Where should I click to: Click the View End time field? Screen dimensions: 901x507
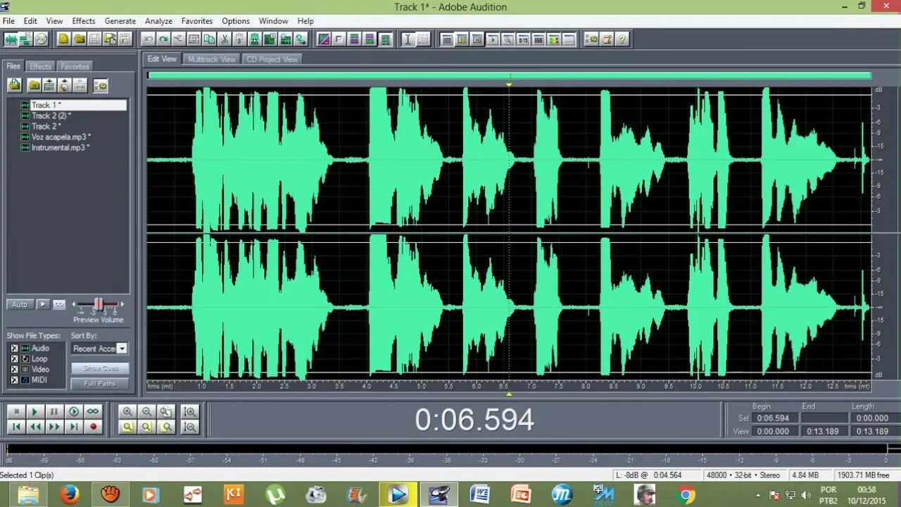pos(824,431)
